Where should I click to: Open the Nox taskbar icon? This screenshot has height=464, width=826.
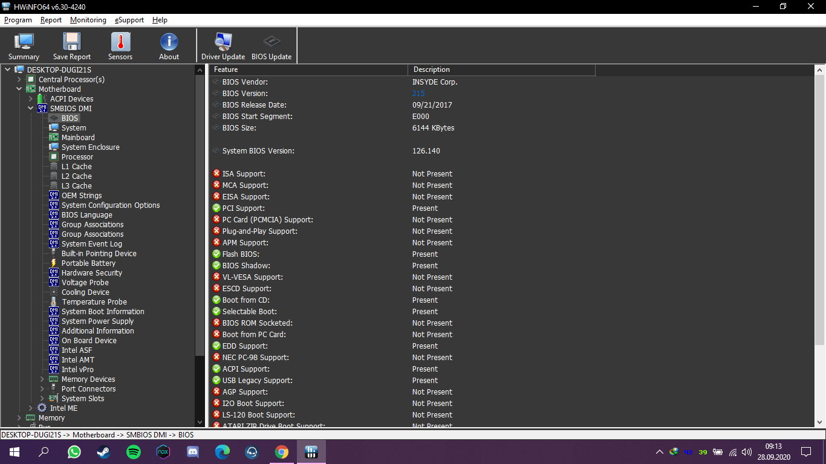click(163, 451)
